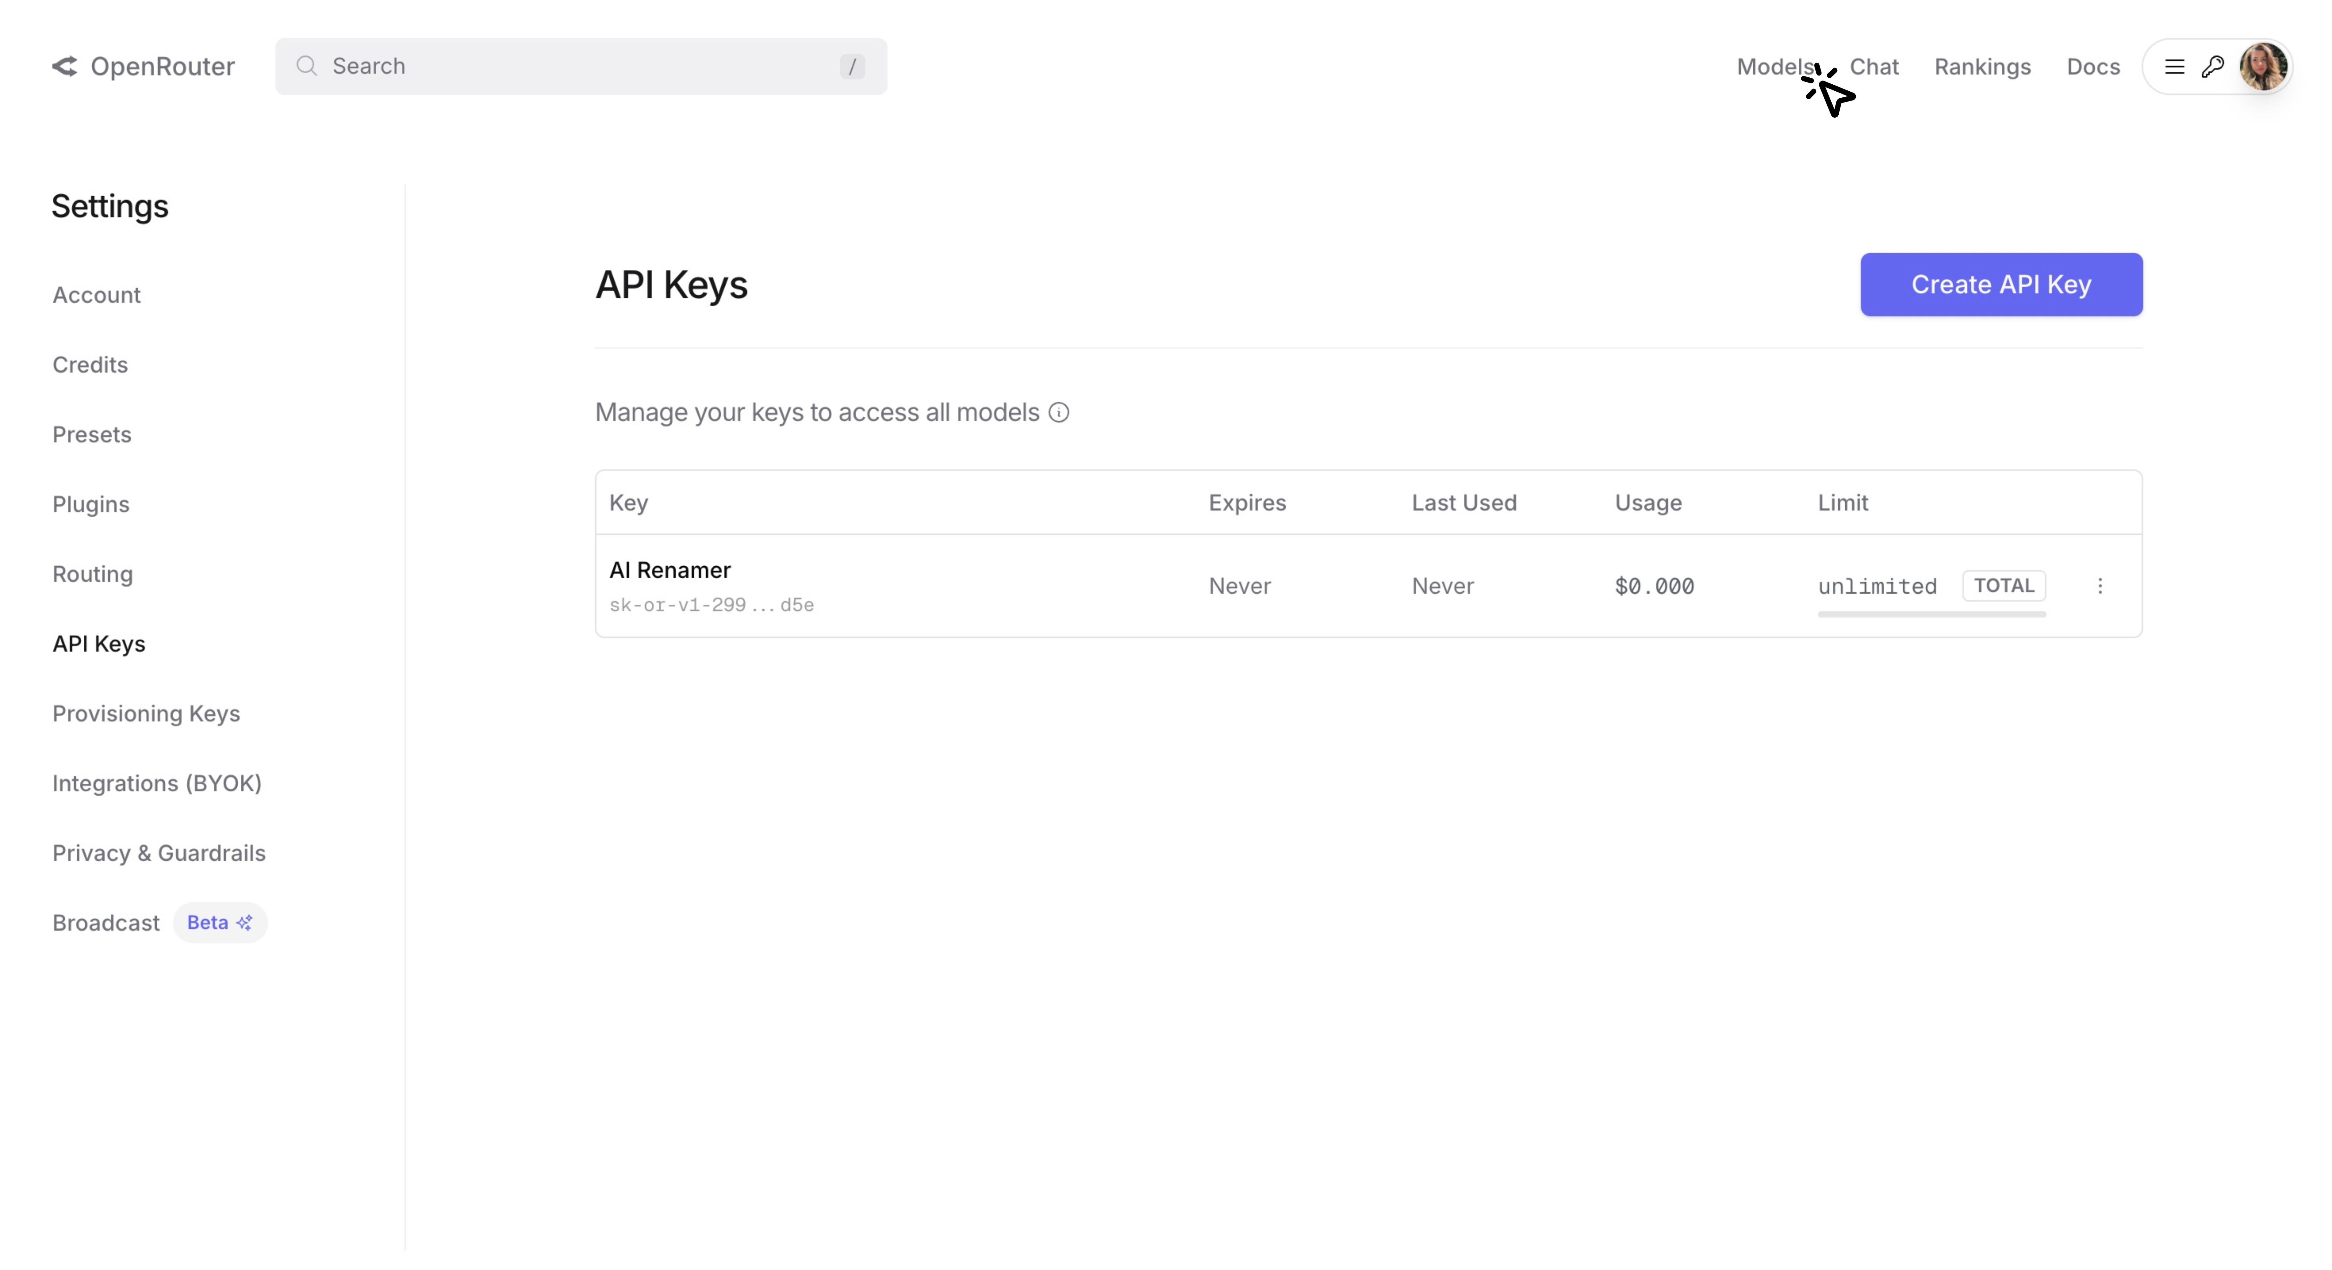Image resolution: width=2332 pixels, height=1270 pixels.
Task: Click the key icon near the profile avatar
Action: coord(2212,66)
